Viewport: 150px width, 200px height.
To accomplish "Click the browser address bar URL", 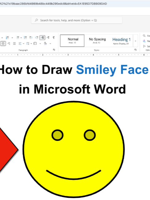I will tap(53, 4).
